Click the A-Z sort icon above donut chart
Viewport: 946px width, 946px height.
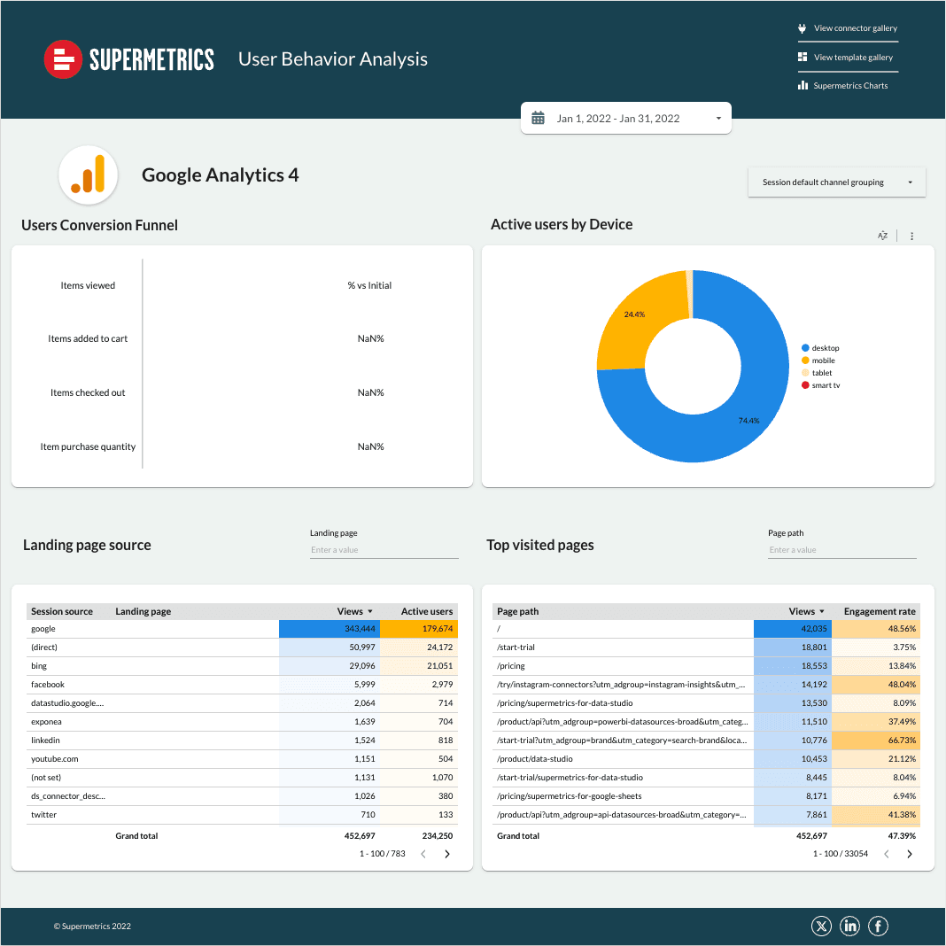click(x=882, y=236)
